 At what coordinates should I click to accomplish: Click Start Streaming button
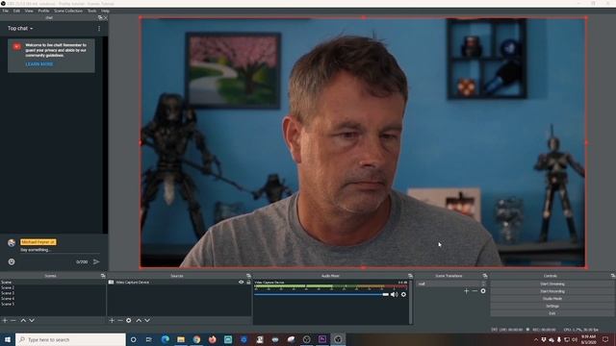[552, 284]
